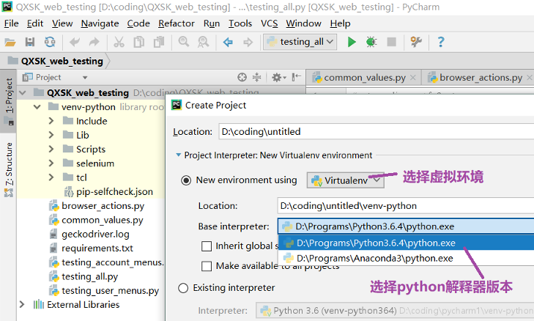This screenshot has width=534, height=321.
Task: Click the Synchronize toolbar icon
Action: click(x=50, y=43)
